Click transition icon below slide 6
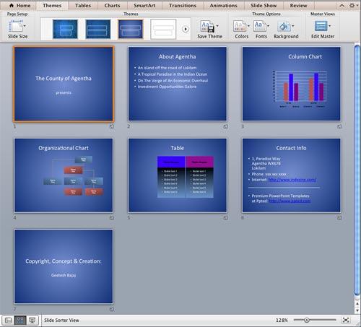 [x=339, y=218]
